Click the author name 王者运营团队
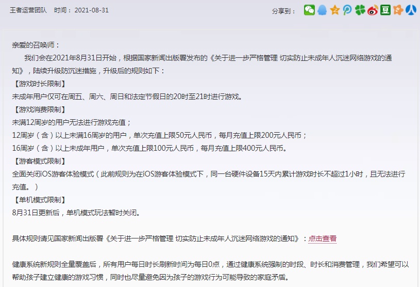The height and width of the screenshot is (287, 420). pos(28,10)
